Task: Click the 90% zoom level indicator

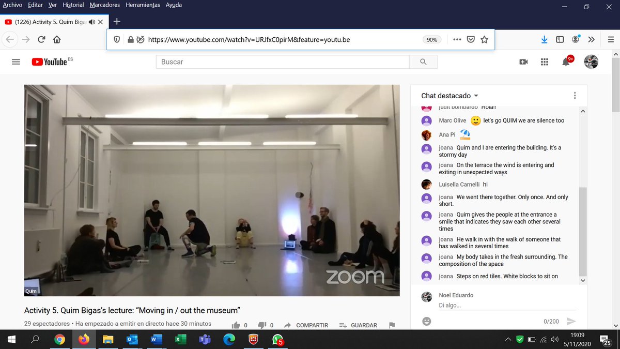Action: tap(431, 40)
